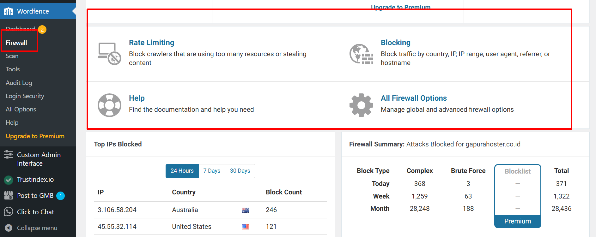Click Month's Brute Force value 188
This screenshot has width=596, height=237.
pyautogui.click(x=468, y=209)
